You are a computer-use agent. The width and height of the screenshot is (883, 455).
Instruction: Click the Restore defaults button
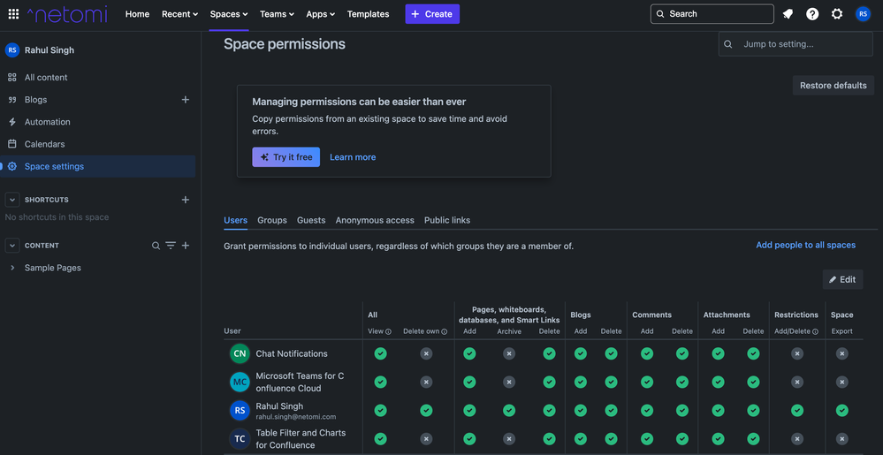[834, 86]
